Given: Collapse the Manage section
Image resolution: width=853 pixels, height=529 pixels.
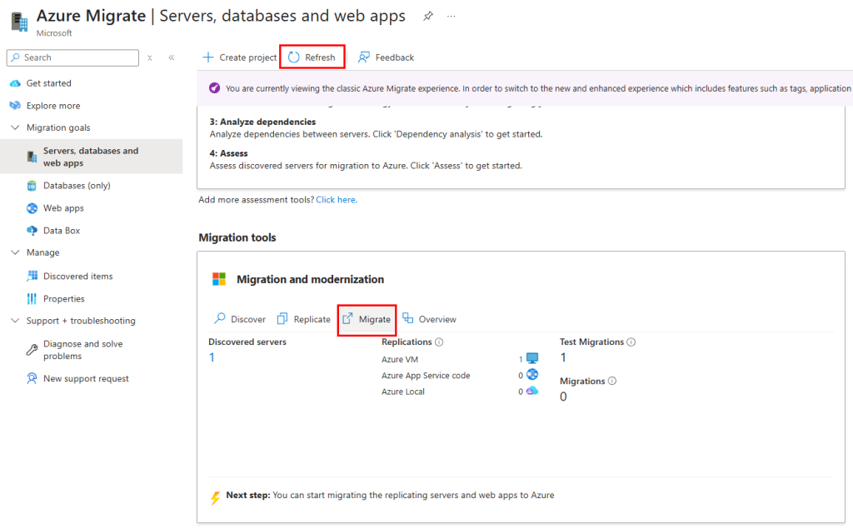Looking at the screenshot, I should (x=15, y=252).
